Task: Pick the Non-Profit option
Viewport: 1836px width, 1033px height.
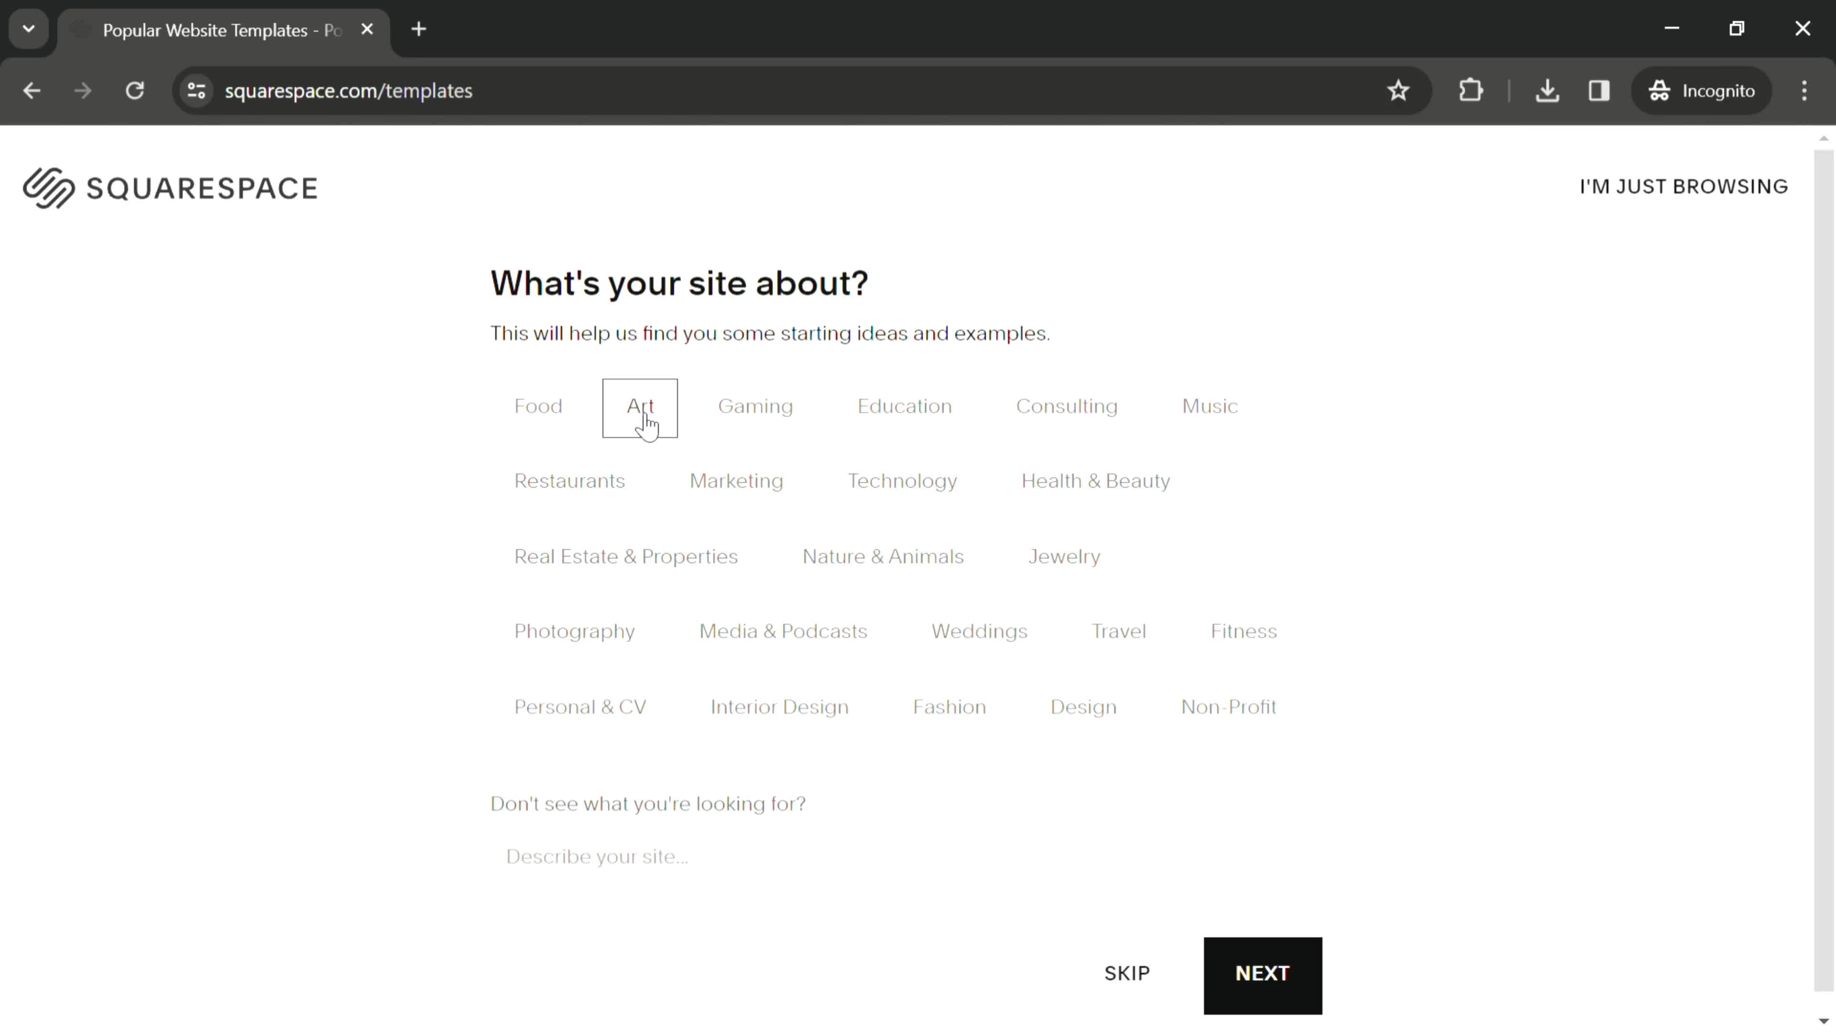Action: [x=1229, y=707]
